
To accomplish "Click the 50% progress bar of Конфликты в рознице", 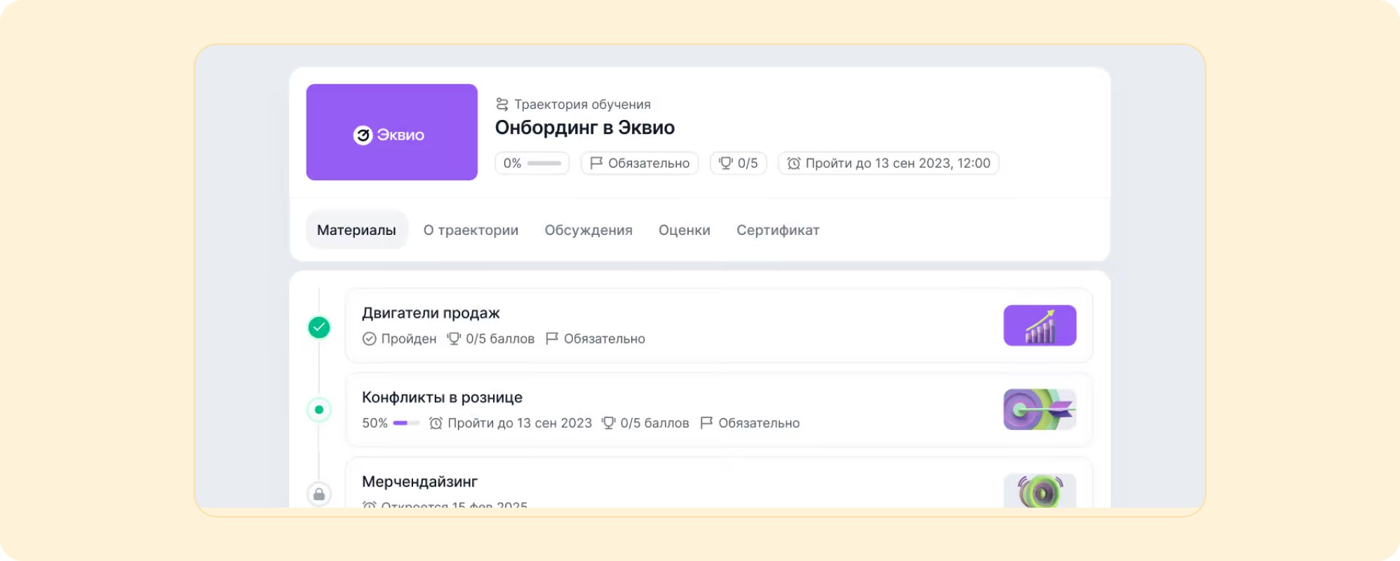I will point(406,423).
